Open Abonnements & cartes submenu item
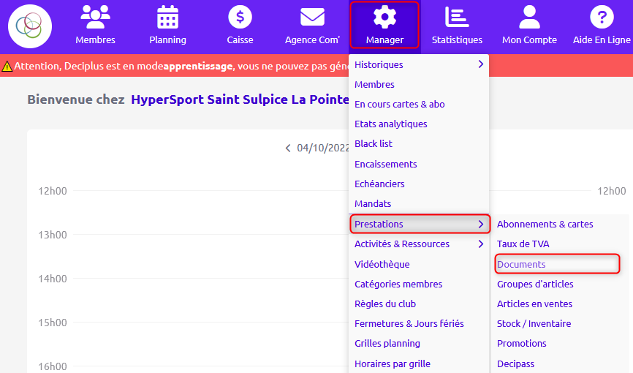The width and height of the screenshot is (633, 373). pyautogui.click(x=545, y=224)
